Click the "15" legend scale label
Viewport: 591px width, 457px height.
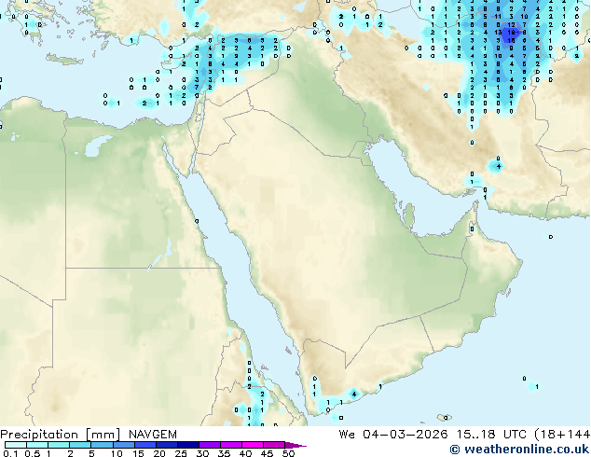coord(138,453)
